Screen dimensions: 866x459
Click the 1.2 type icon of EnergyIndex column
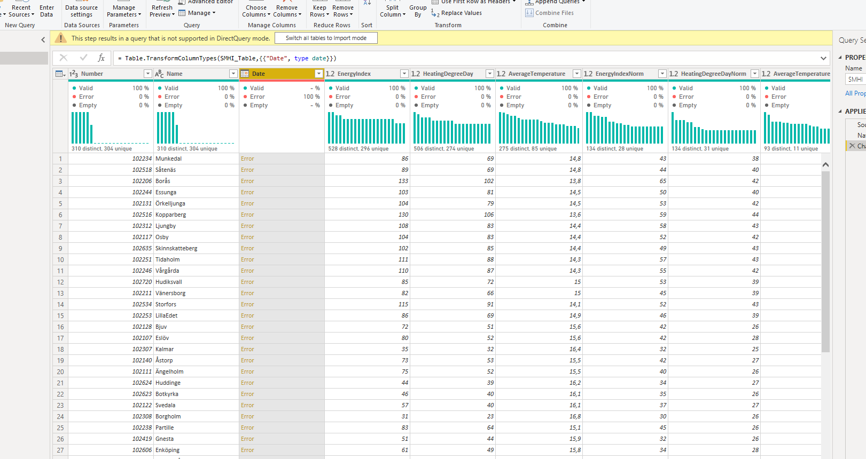pos(330,74)
